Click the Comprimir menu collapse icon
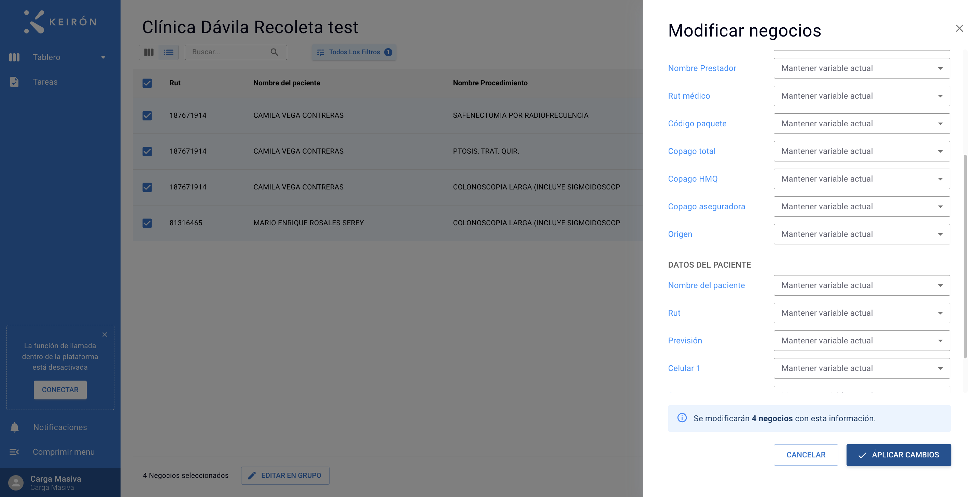Screen dimensions: 978x497 [14, 452]
